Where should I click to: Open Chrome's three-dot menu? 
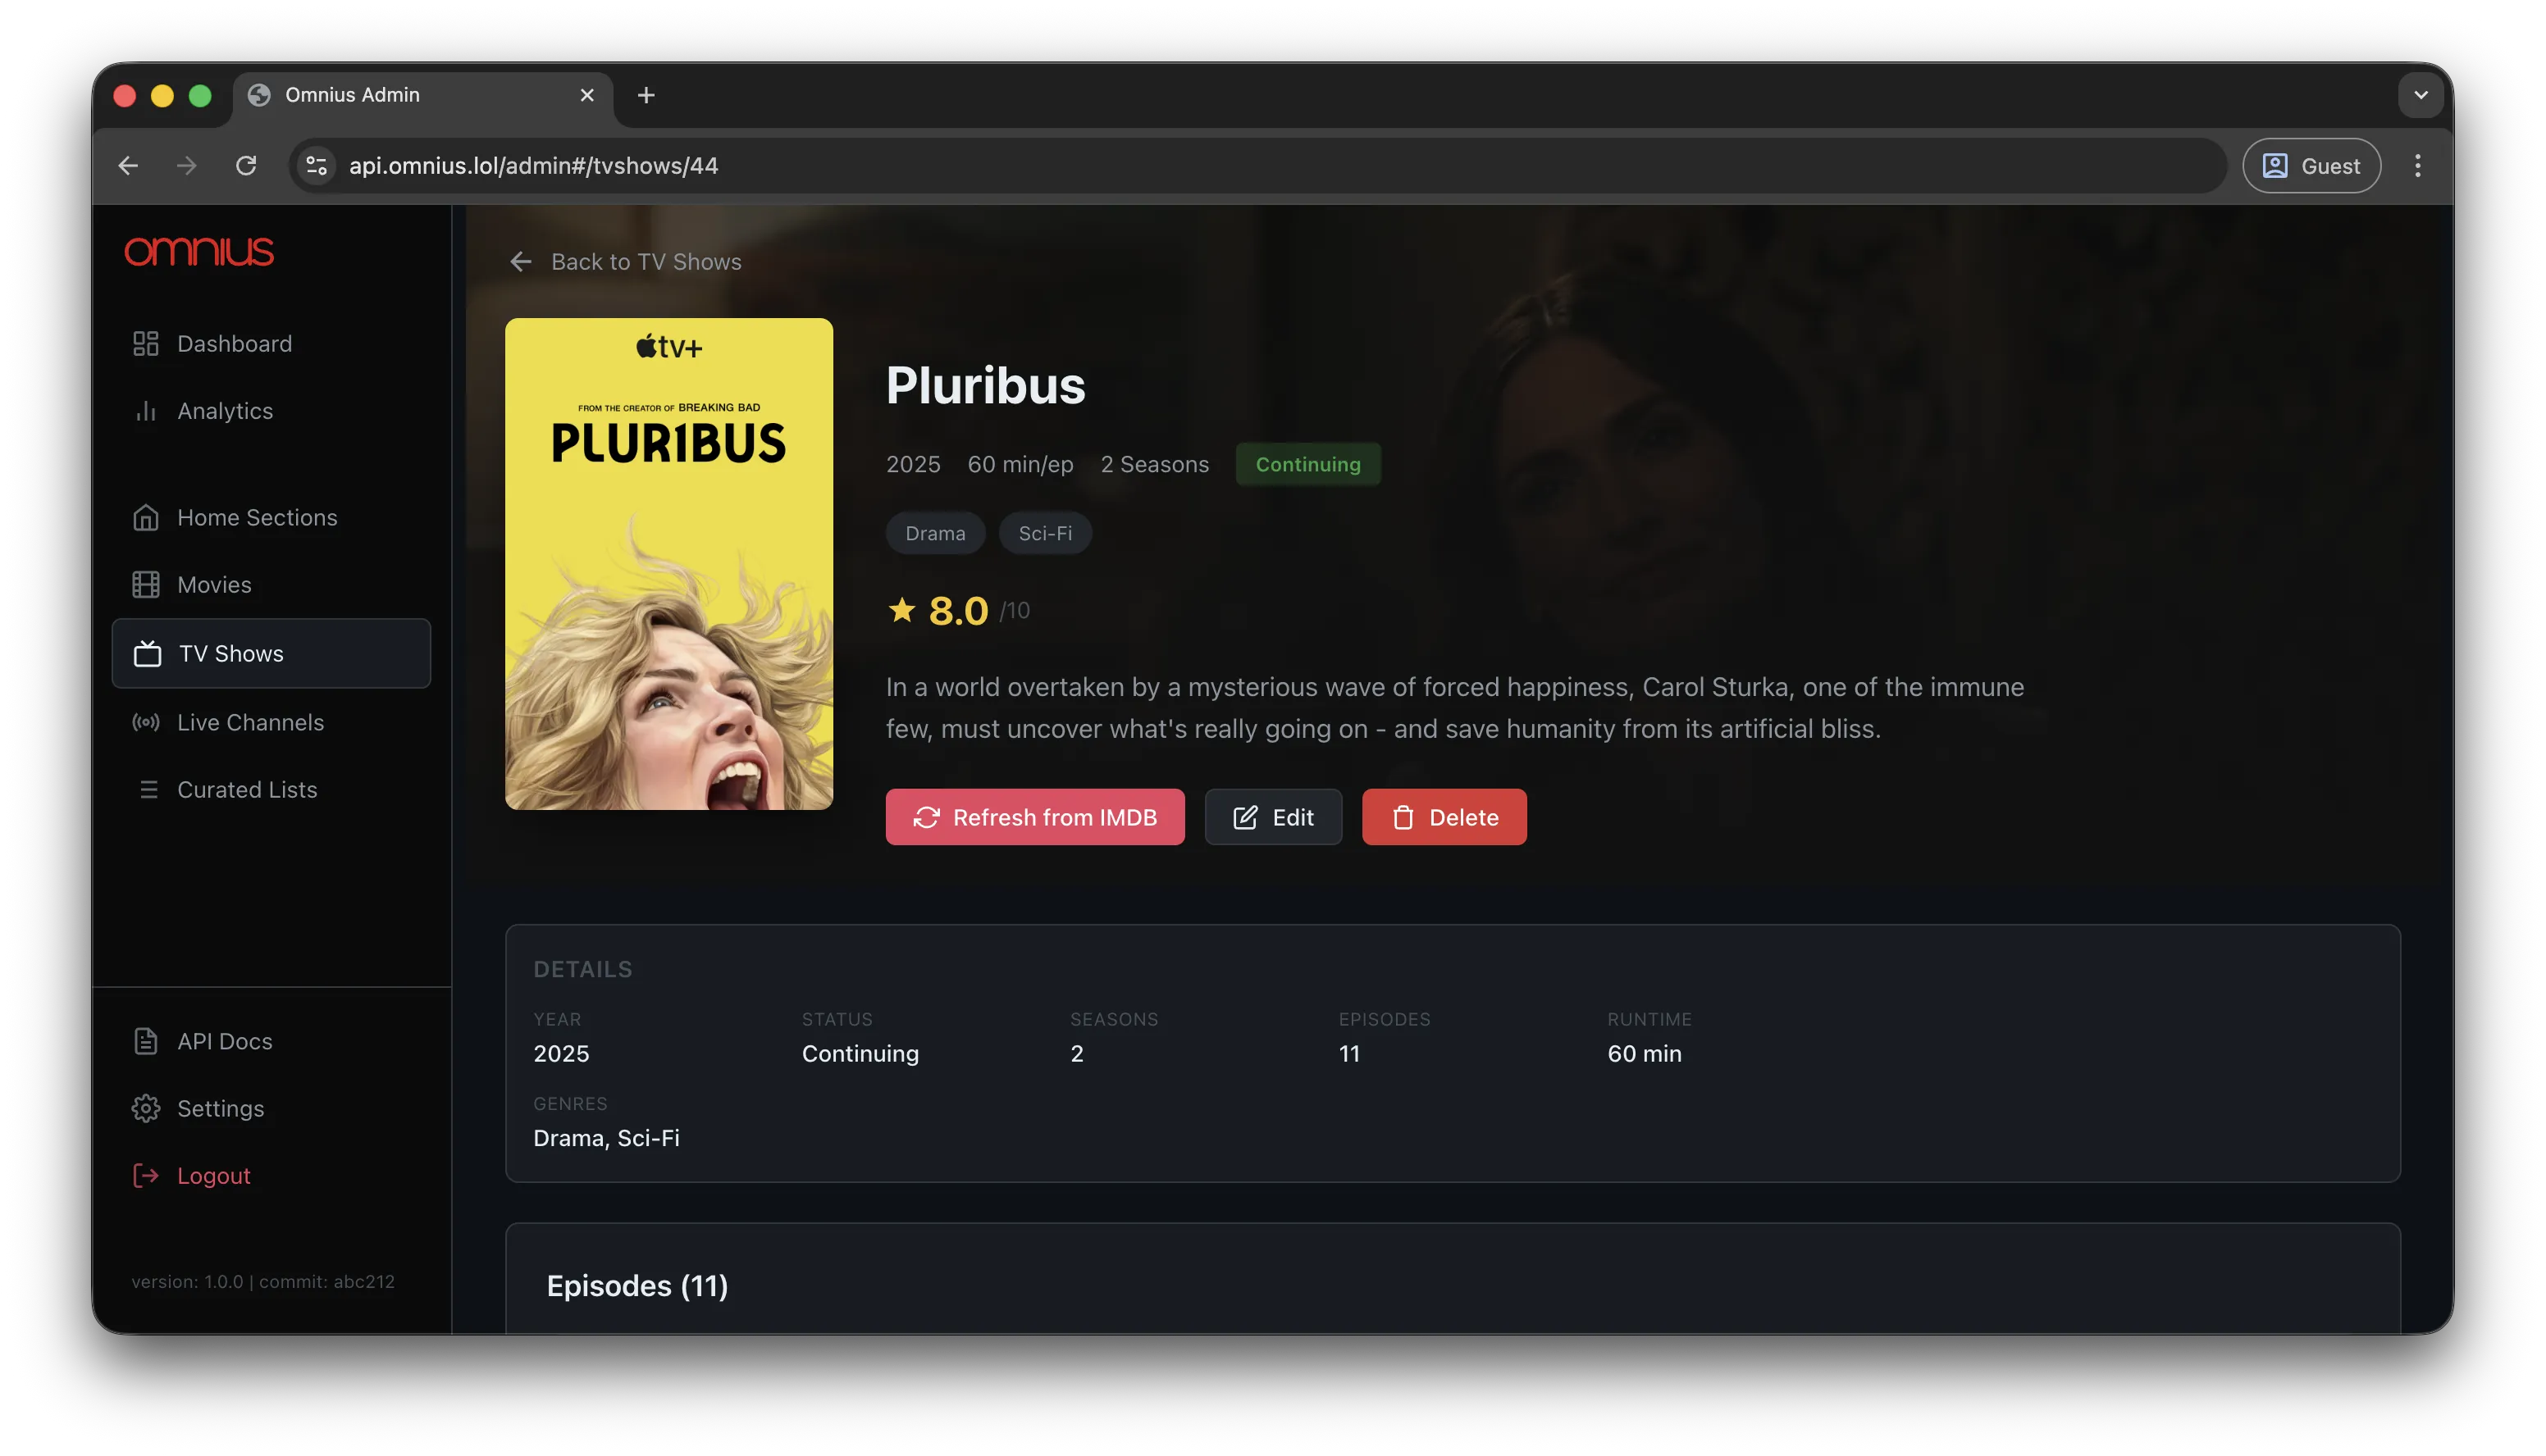2417,166
